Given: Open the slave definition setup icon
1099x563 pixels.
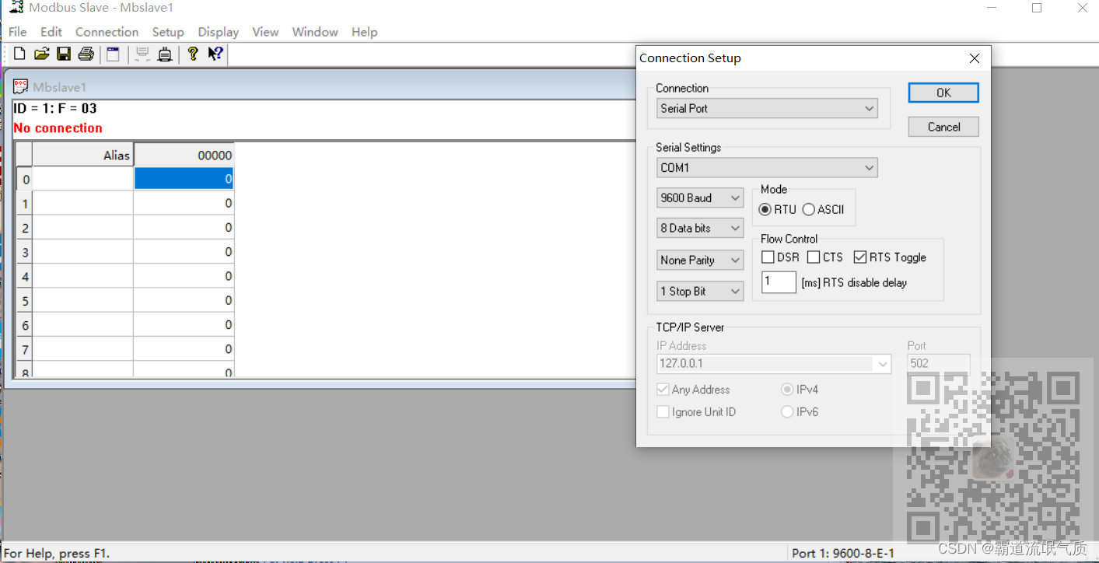Looking at the screenshot, I should [113, 53].
